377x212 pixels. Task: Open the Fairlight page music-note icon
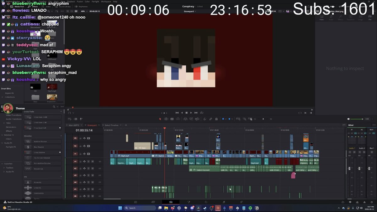(224, 202)
